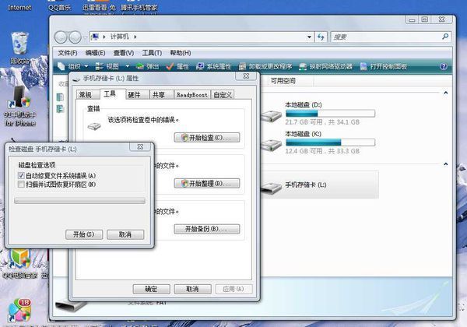Screen dimensions: 467x327
Task: Open the Recycle Bin desktop icon
Action: (19, 44)
